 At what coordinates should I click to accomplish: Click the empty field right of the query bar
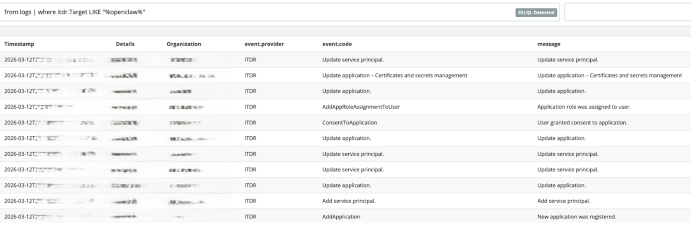(x=627, y=13)
